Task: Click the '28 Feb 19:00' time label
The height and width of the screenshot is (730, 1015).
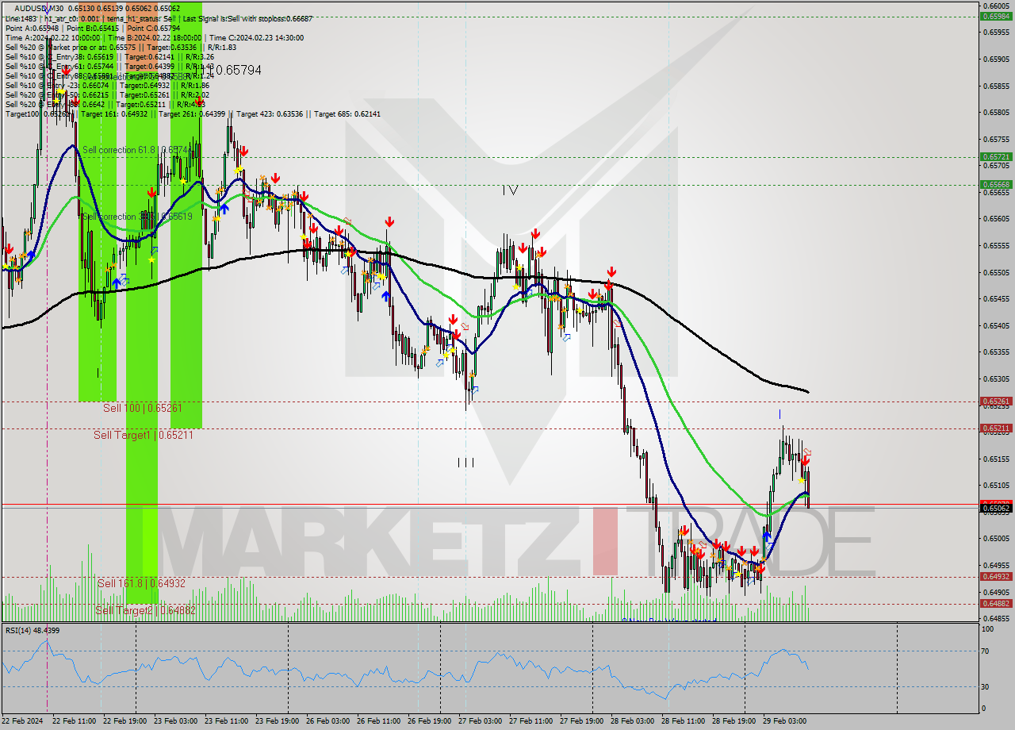Action: click(x=734, y=721)
